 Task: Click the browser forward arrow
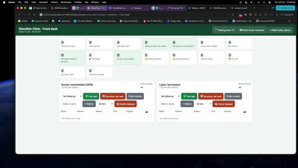24,15
